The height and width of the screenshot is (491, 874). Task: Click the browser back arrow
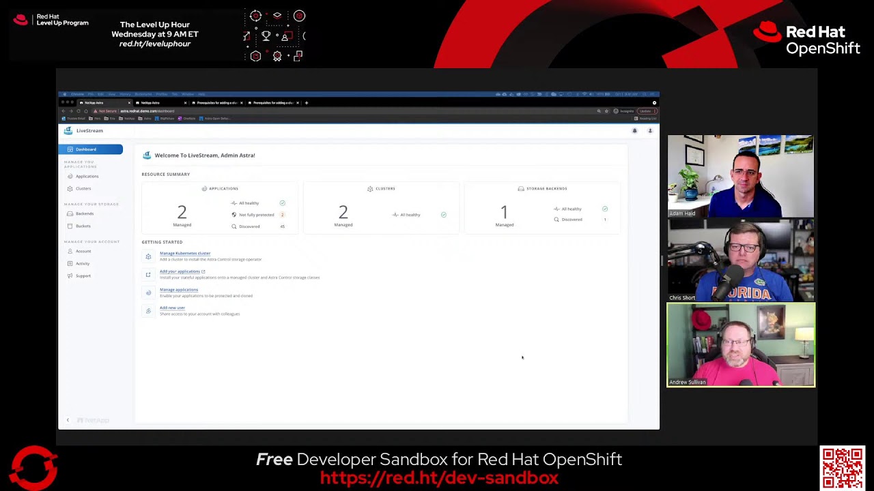[64, 111]
